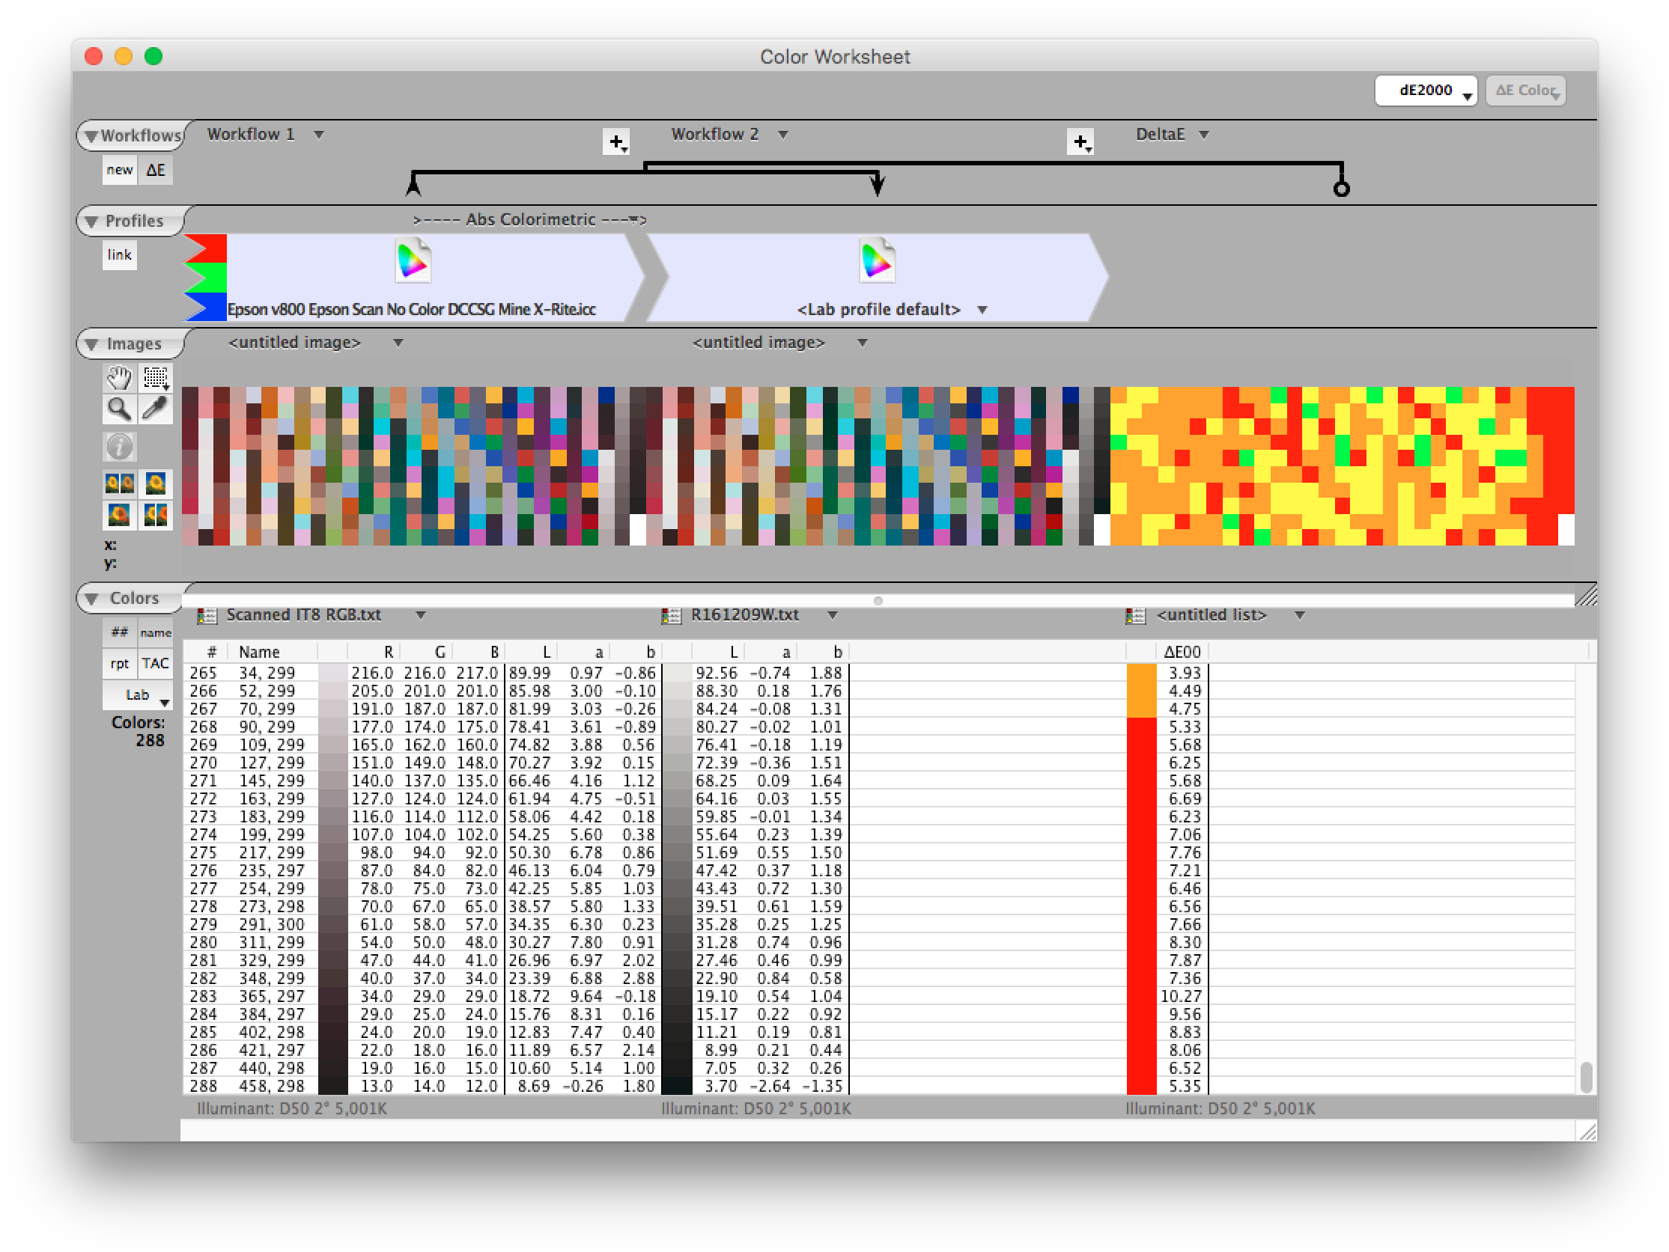Select the hand pan tool
1669x1252 pixels.
click(119, 376)
